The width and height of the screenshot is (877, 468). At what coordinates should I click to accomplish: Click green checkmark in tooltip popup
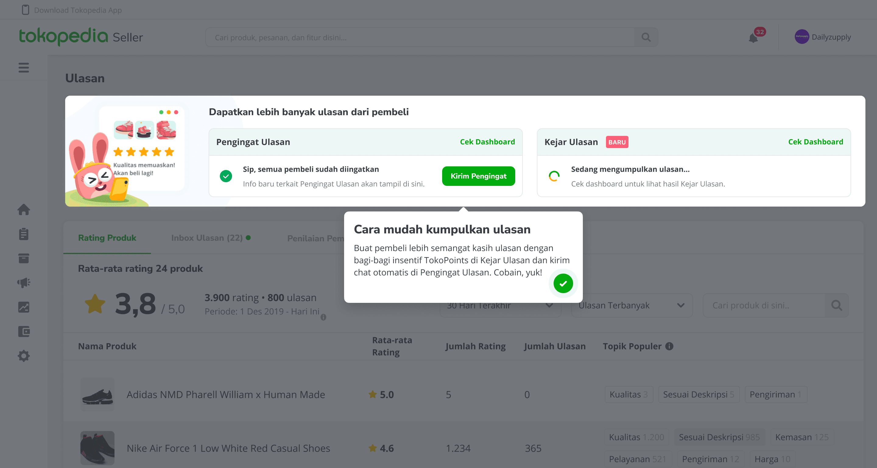coord(563,283)
